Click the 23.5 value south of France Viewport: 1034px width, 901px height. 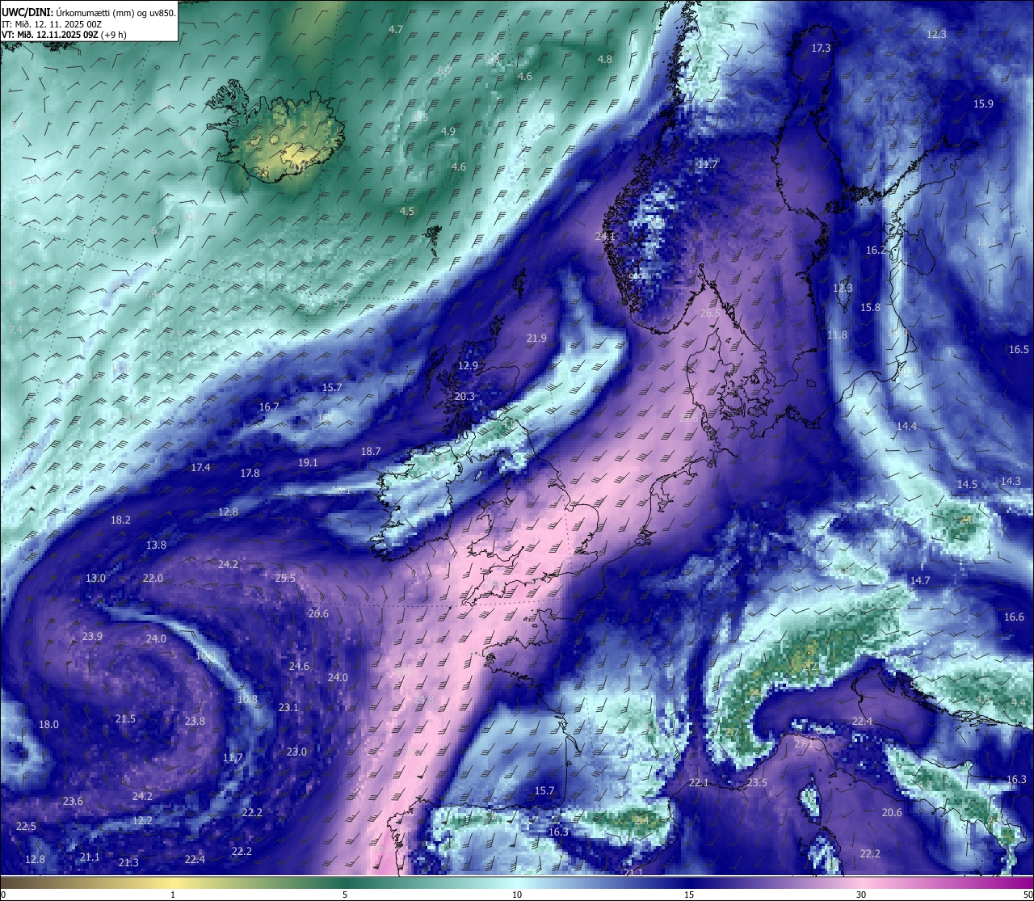(757, 784)
